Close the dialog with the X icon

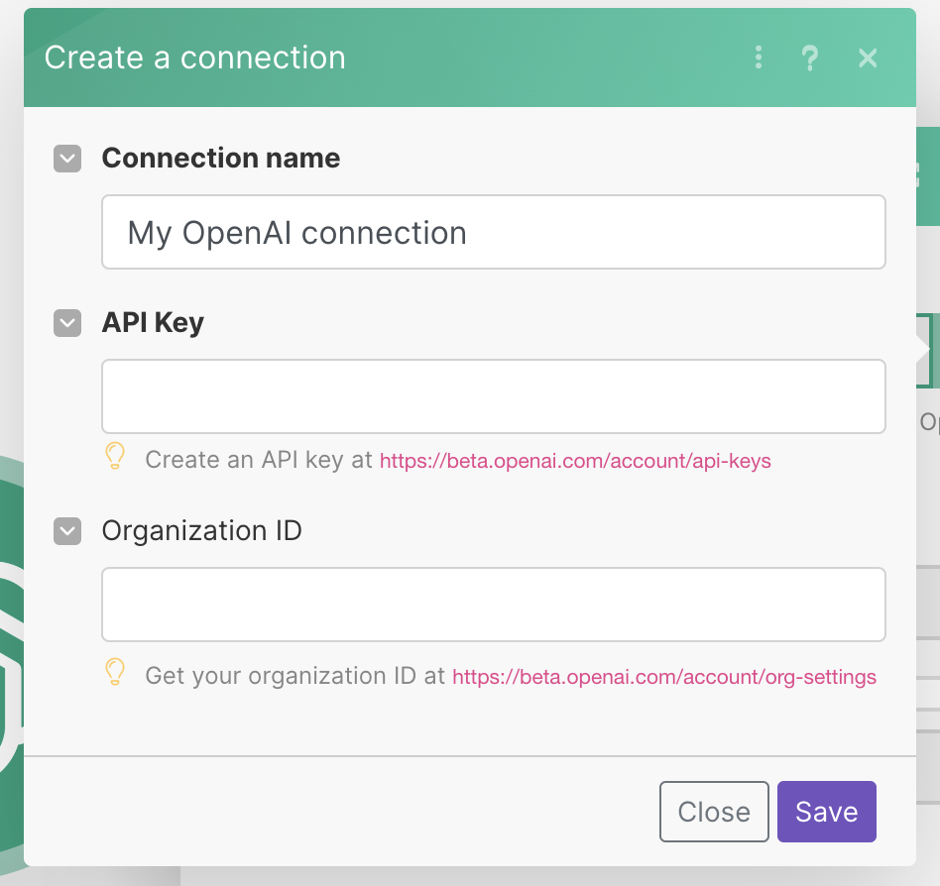[868, 57]
